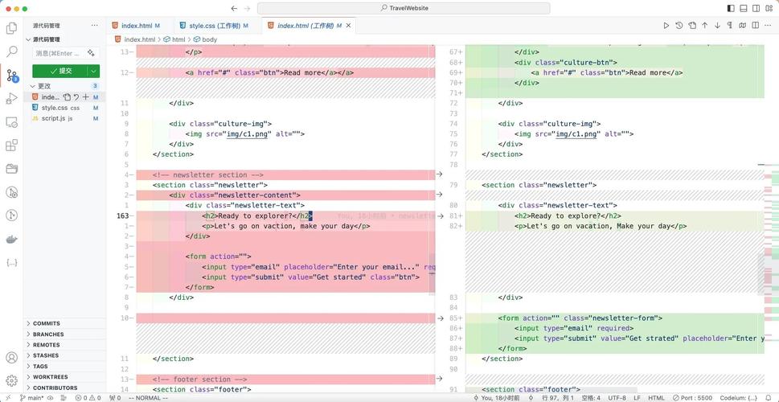Stage changes for index.html with plus icon

coord(85,97)
